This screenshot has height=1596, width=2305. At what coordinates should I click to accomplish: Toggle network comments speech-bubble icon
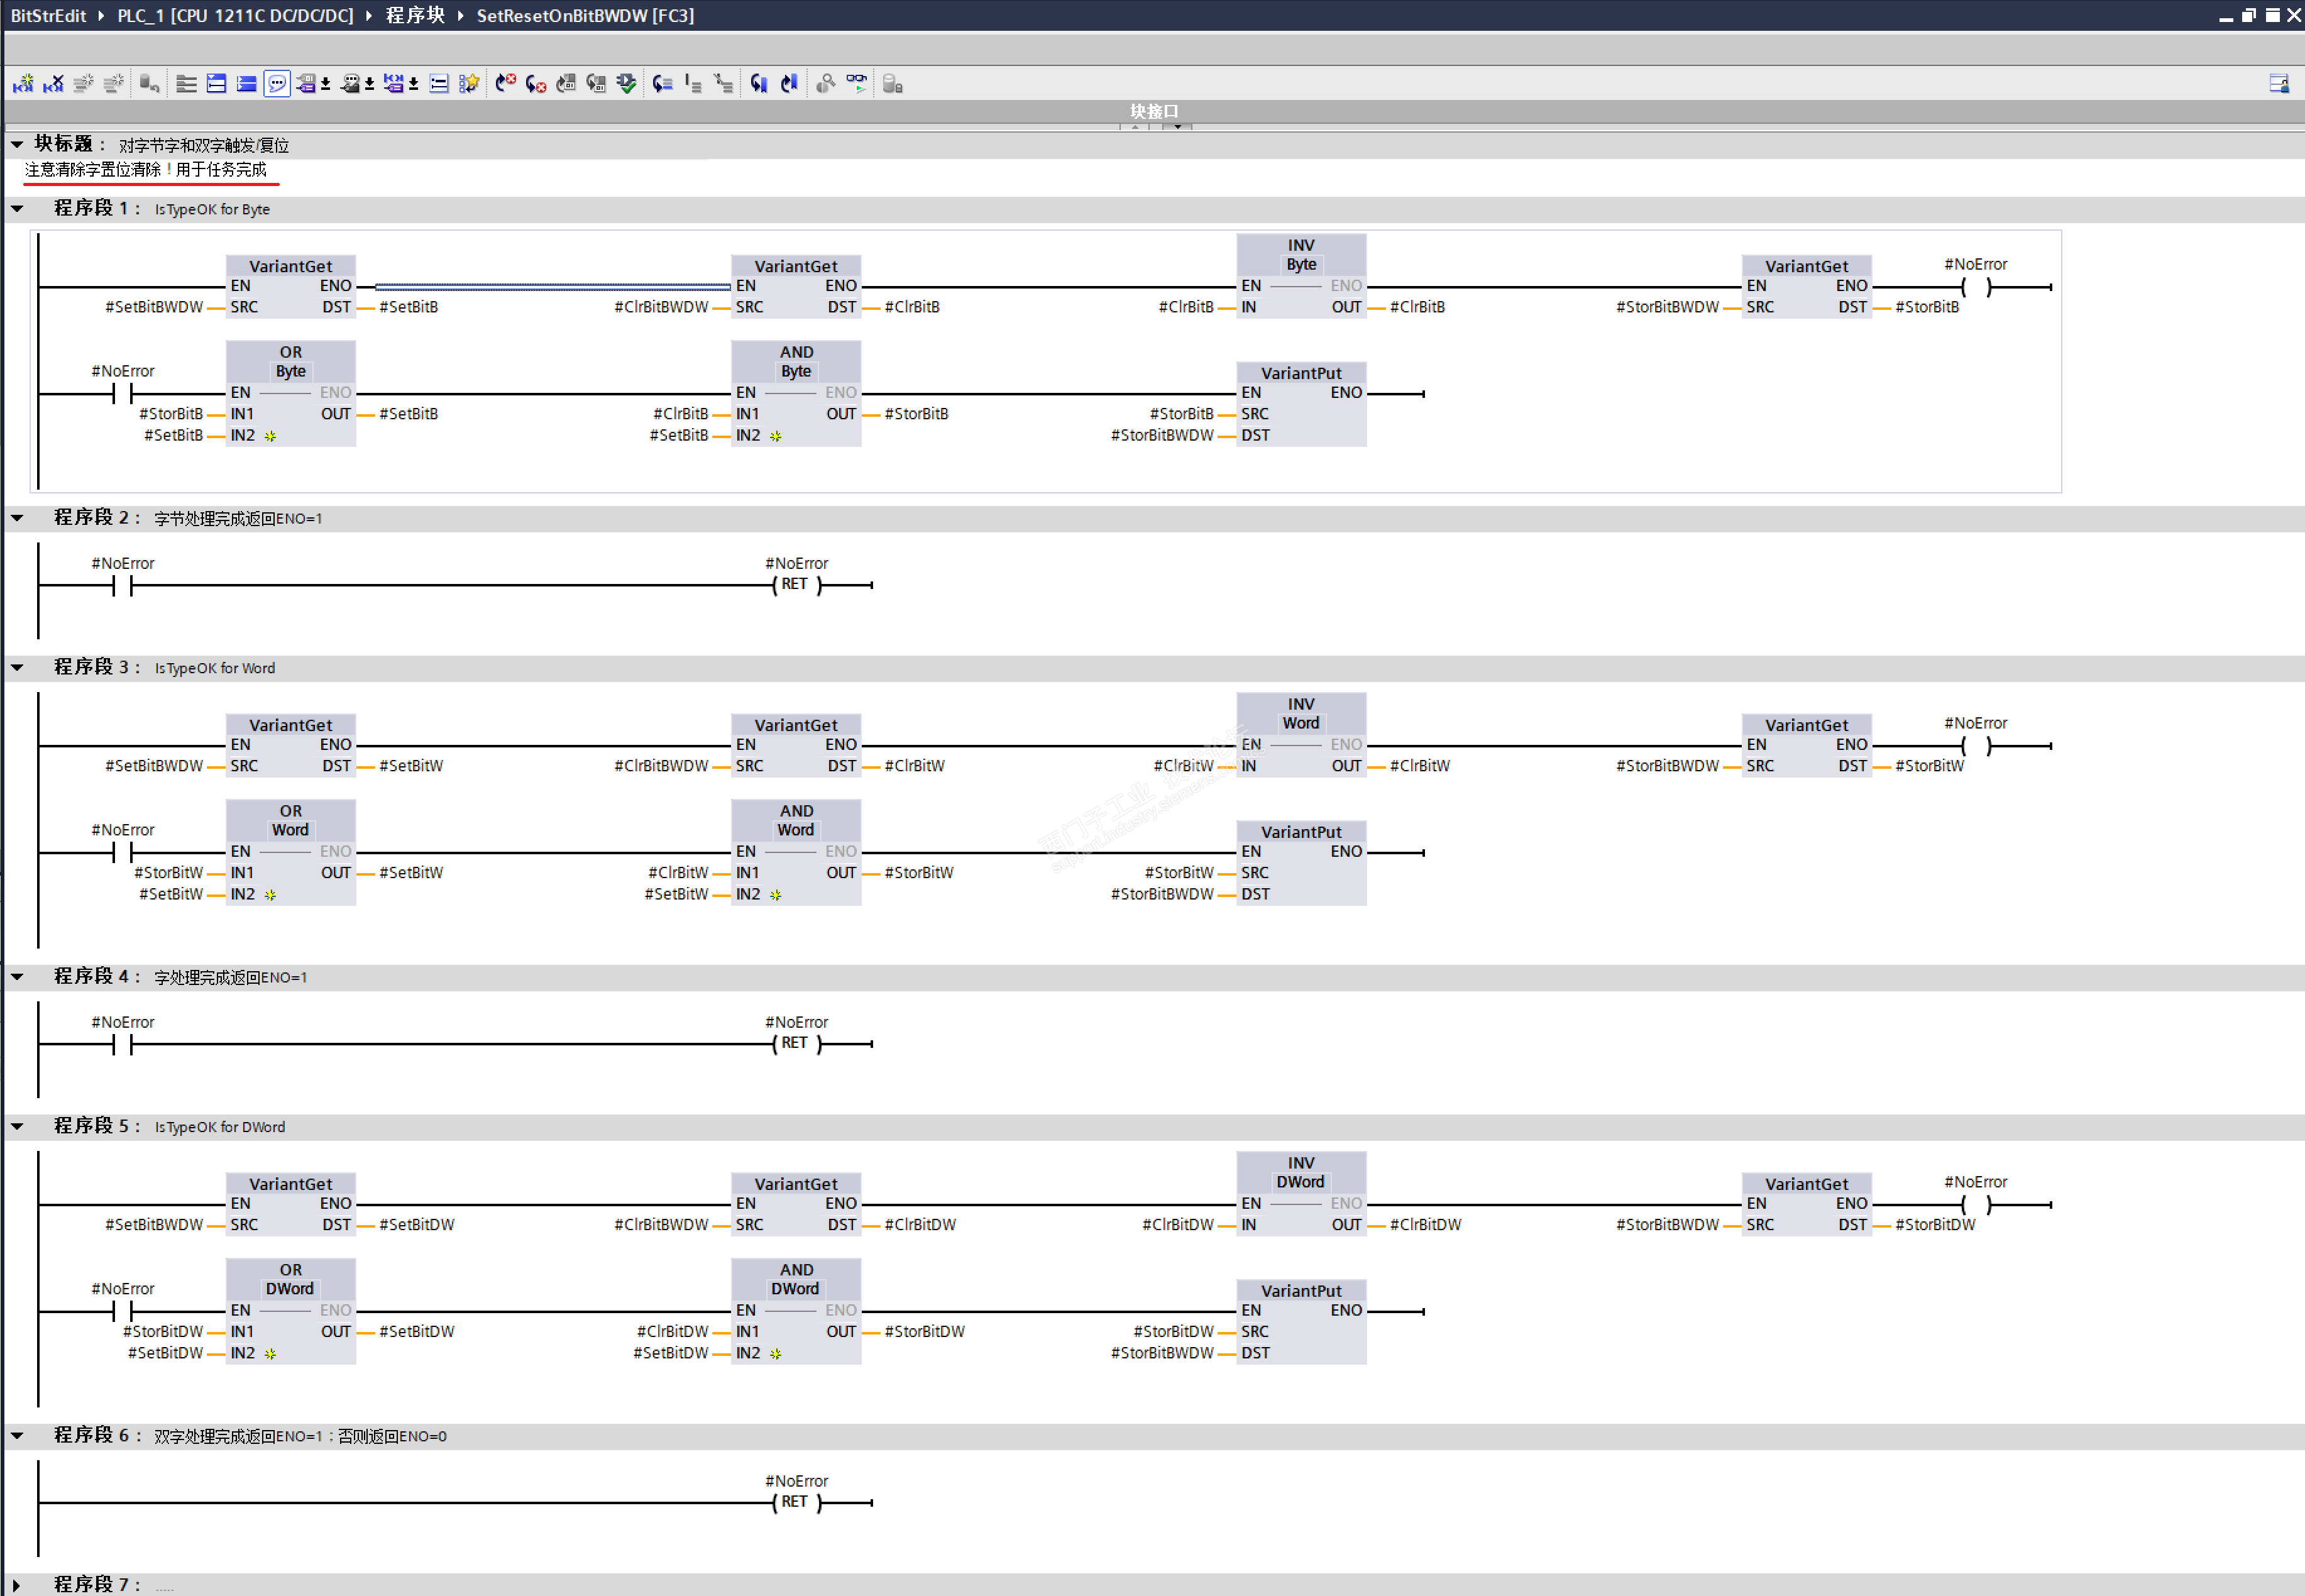(x=277, y=84)
